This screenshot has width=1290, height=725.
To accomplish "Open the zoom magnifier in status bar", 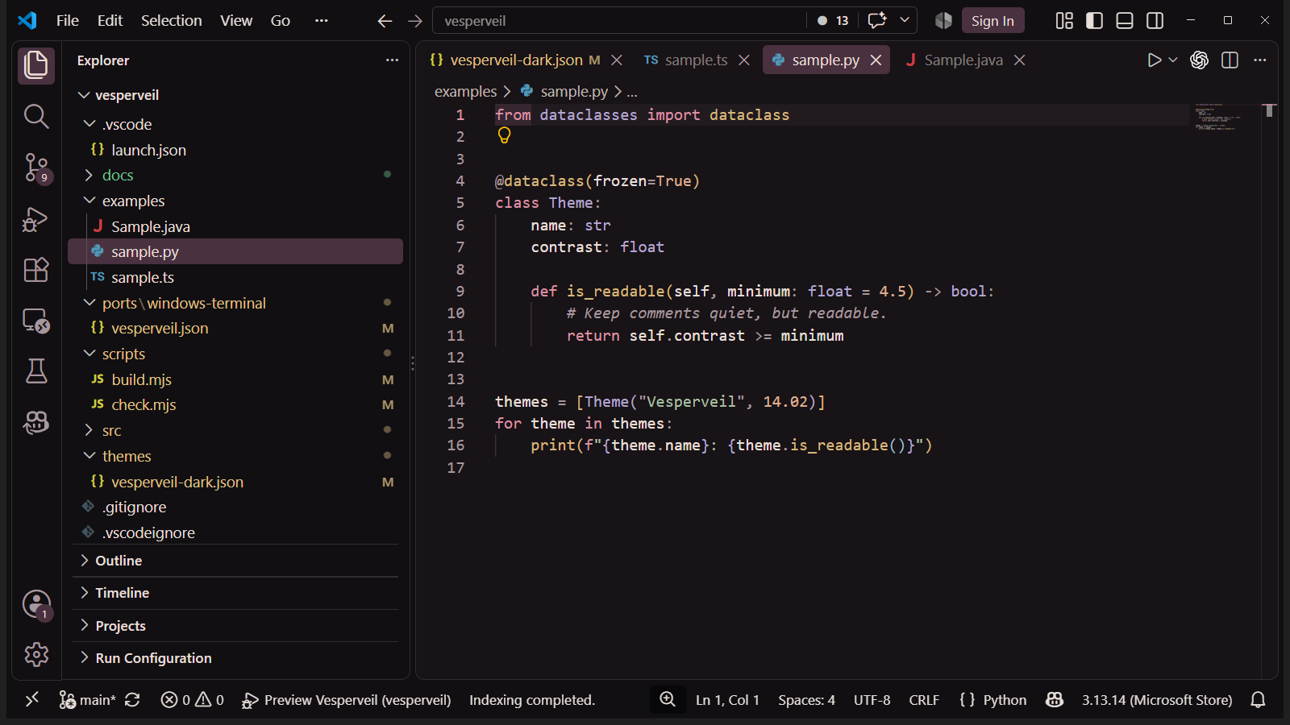I will point(668,699).
